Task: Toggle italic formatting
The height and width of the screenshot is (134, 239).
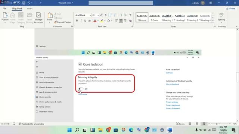Action: [x=81, y=21]
